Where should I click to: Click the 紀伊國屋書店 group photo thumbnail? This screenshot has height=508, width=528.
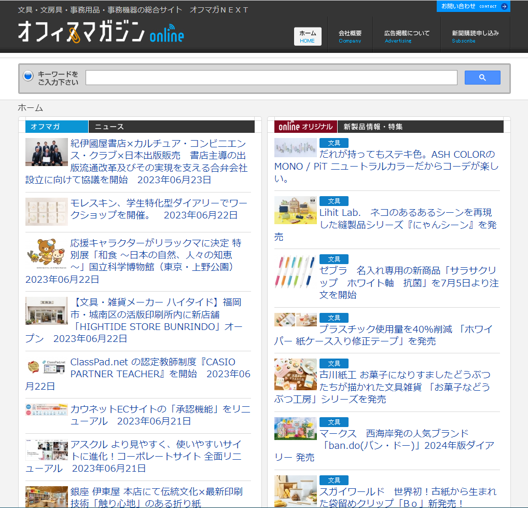tap(47, 152)
